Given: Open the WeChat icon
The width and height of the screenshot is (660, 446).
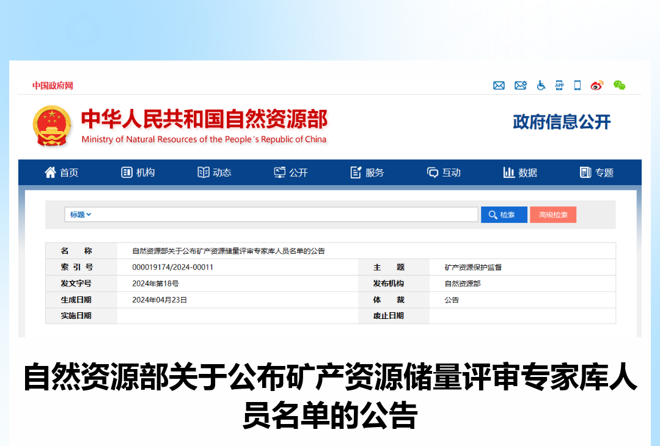Looking at the screenshot, I should point(619,86).
